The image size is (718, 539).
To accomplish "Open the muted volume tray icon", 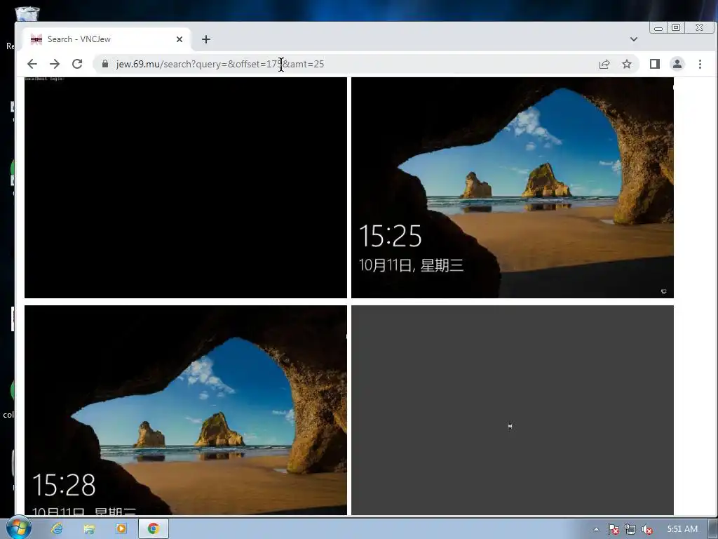I will tap(647, 529).
